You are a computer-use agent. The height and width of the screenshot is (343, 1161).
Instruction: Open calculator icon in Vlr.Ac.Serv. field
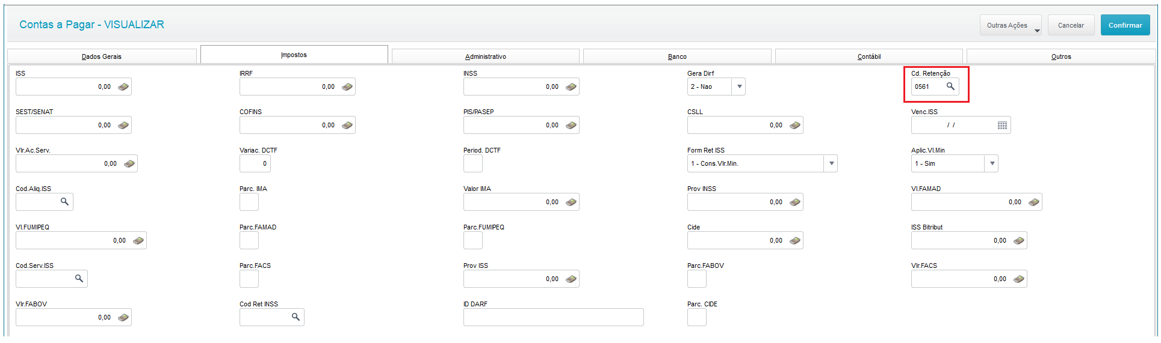tap(129, 164)
